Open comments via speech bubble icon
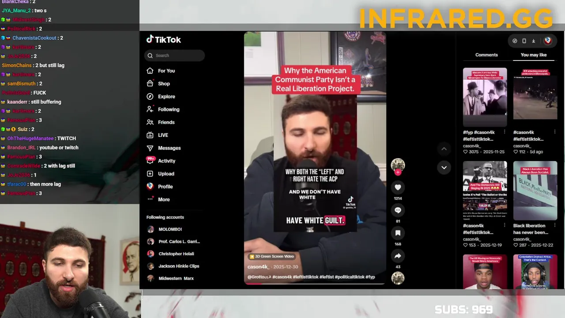565x318 pixels. (x=398, y=210)
